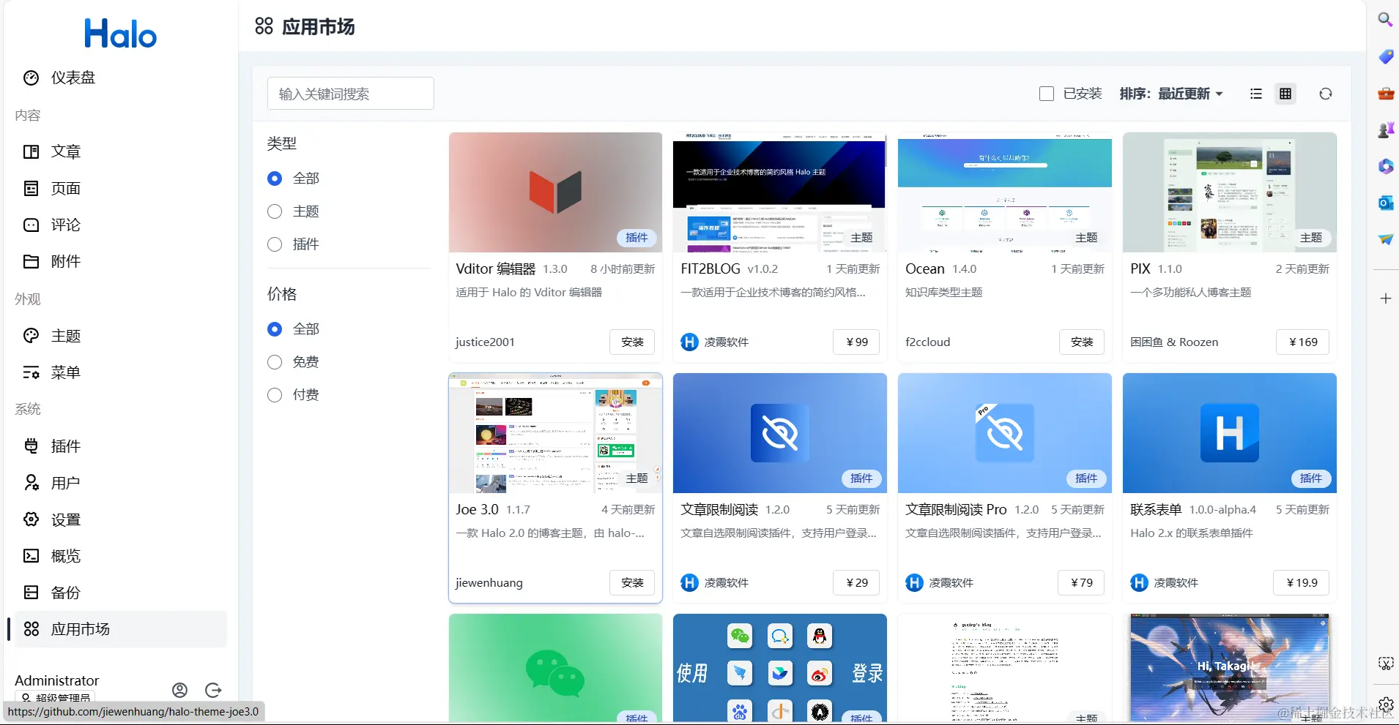
Task: Click the 附件 folder icon in sidebar
Action: tap(31, 262)
